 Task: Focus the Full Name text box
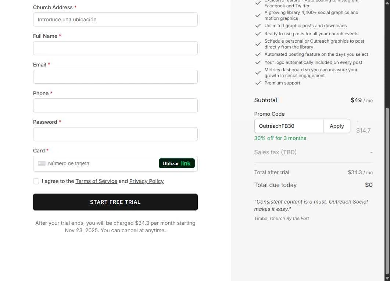pyautogui.click(x=115, y=48)
